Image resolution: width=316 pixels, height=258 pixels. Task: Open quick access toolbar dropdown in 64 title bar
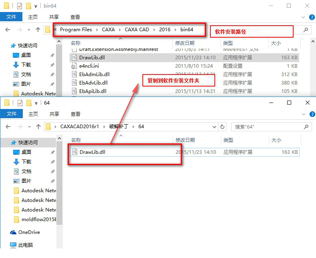(x=36, y=103)
